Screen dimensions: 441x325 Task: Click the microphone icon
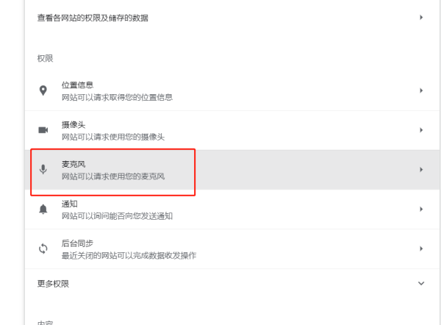[x=43, y=170]
